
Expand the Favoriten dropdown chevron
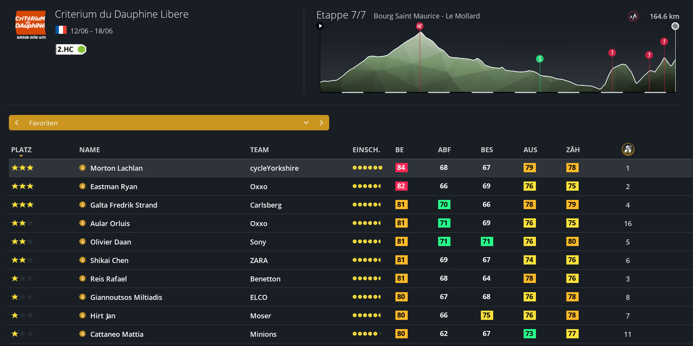point(306,123)
